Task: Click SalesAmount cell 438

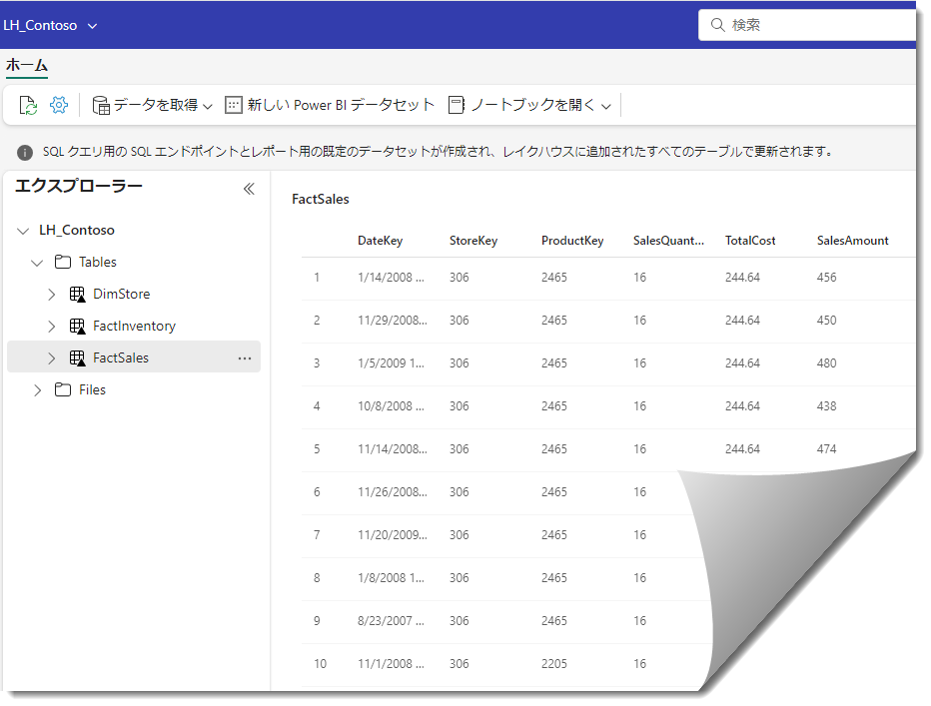Action: point(826,406)
